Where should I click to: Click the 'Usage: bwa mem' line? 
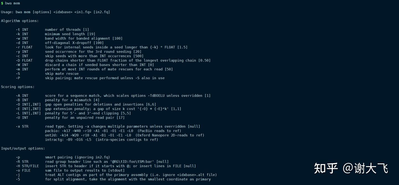[55, 12]
